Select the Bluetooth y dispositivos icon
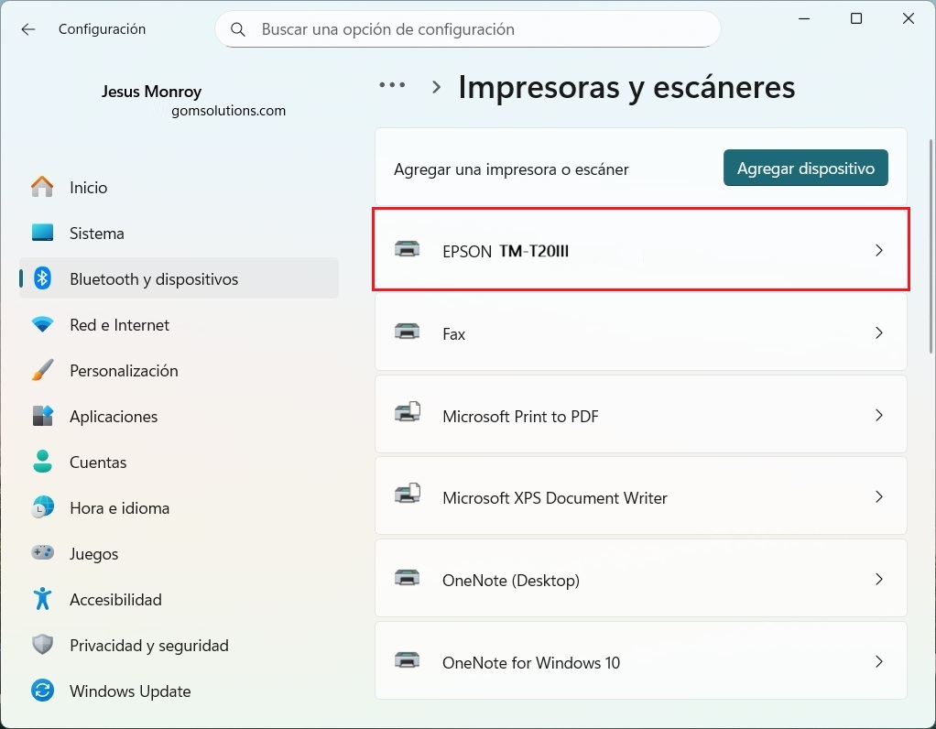 coord(42,278)
